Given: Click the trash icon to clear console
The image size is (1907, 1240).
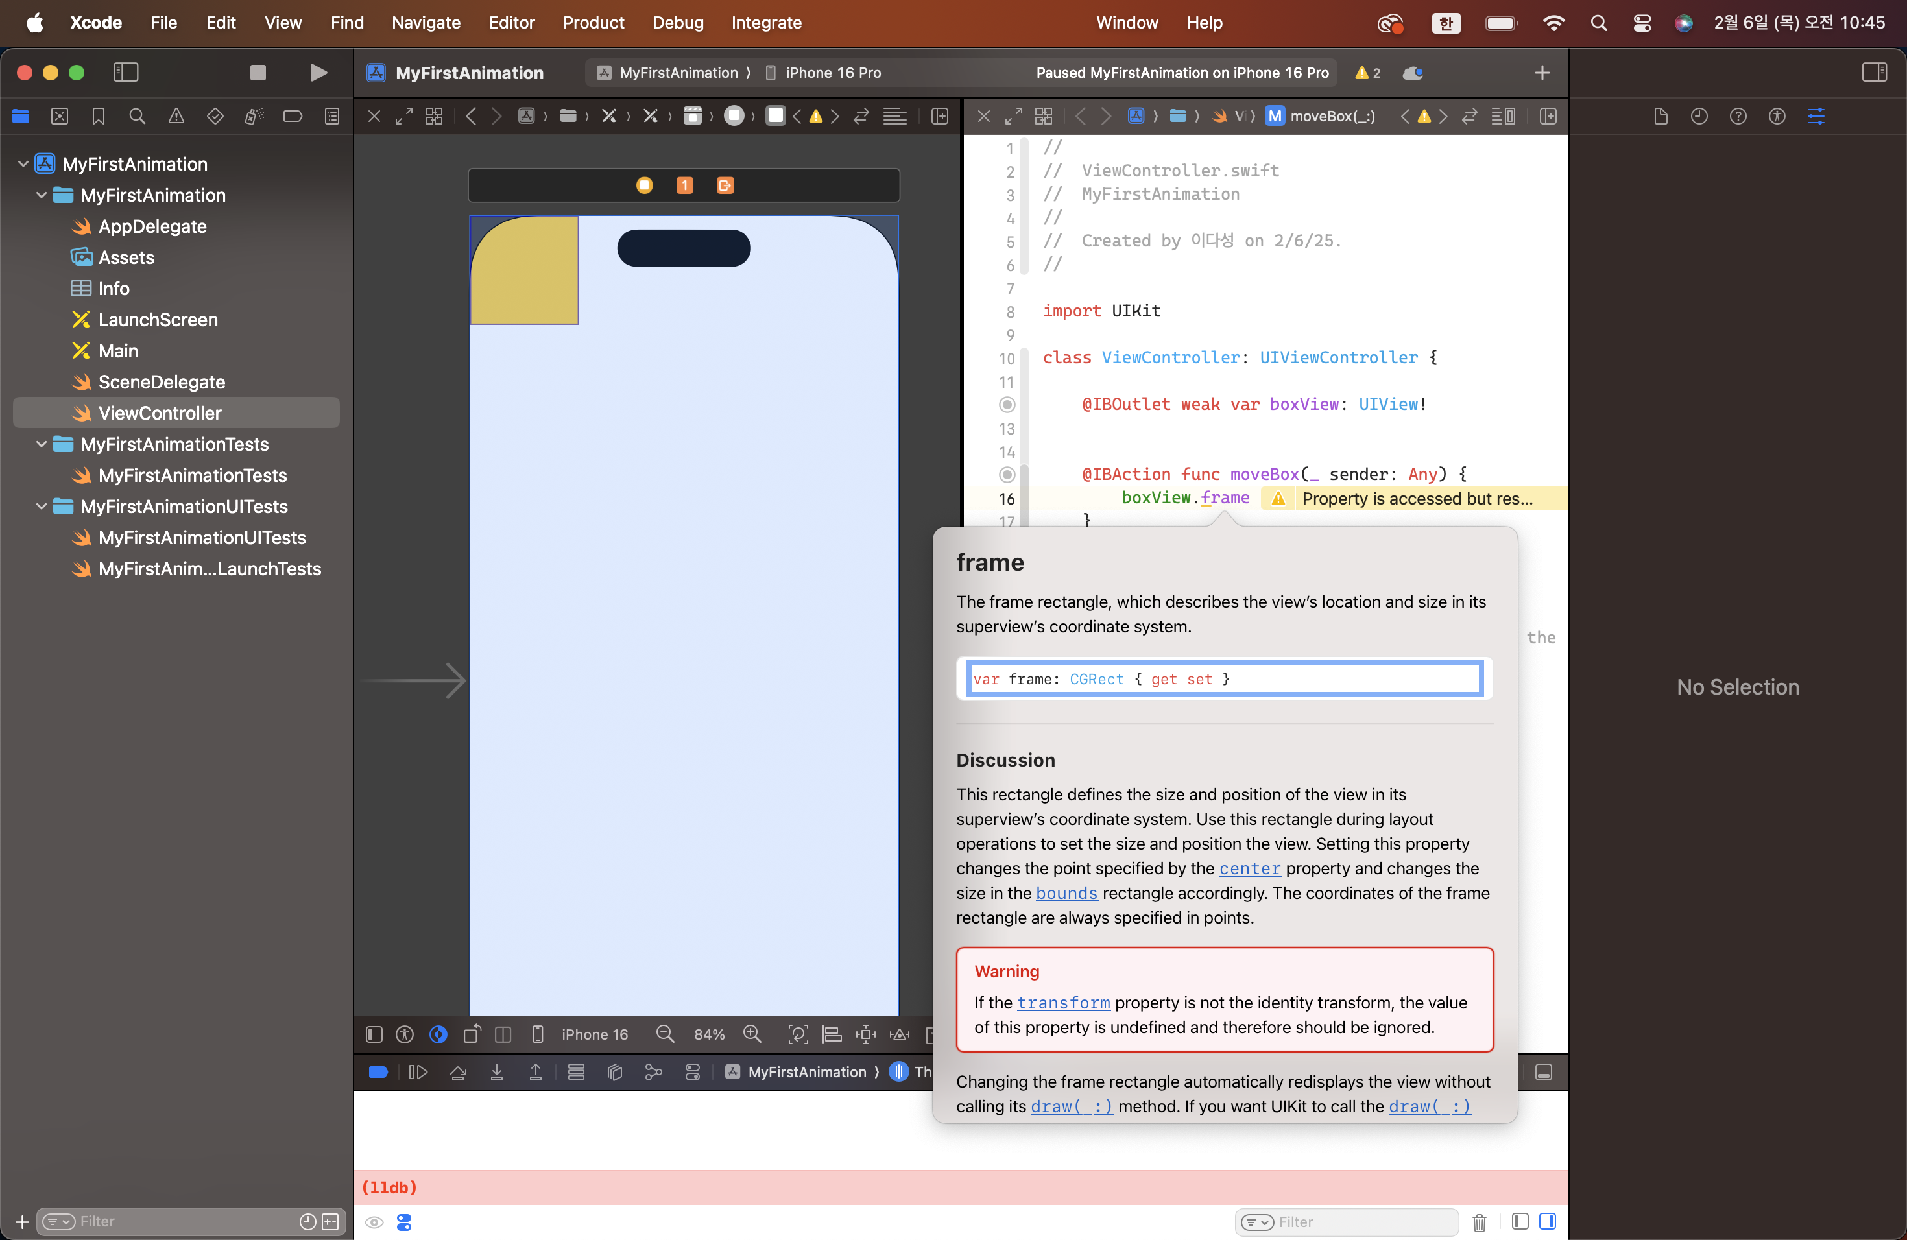Looking at the screenshot, I should pyautogui.click(x=1479, y=1222).
